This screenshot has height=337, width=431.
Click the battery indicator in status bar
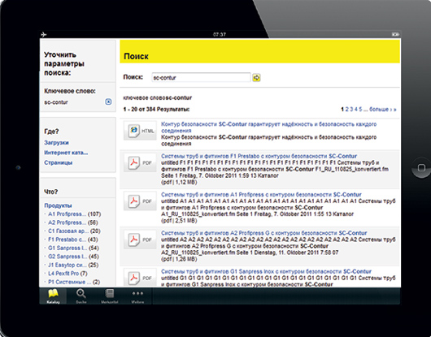click(x=395, y=35)
